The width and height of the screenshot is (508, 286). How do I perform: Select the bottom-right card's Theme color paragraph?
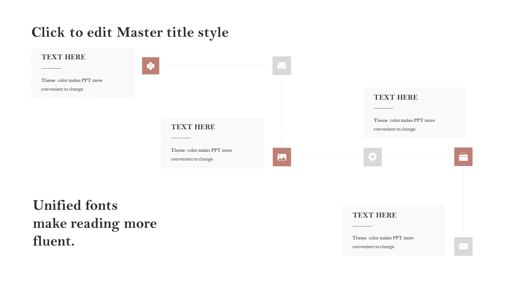click(383, 242)
